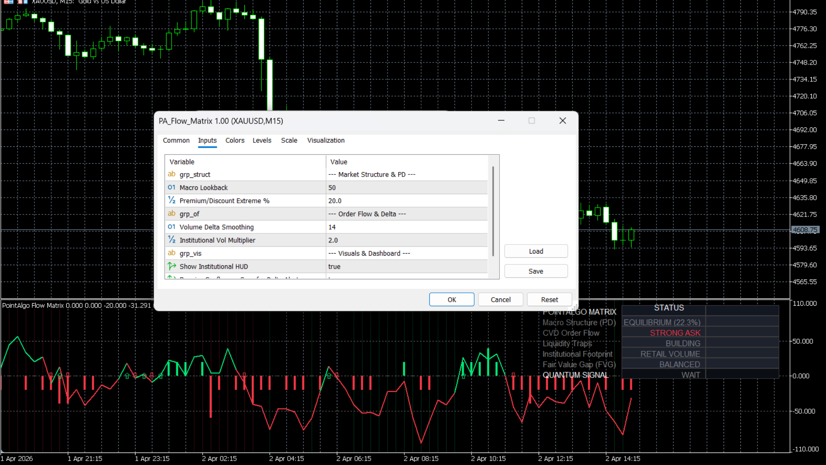Image resolution: width=826 pixels, height=465 pixels.
Task: Switch to the Colors tab
Action: tap(234, 140)
